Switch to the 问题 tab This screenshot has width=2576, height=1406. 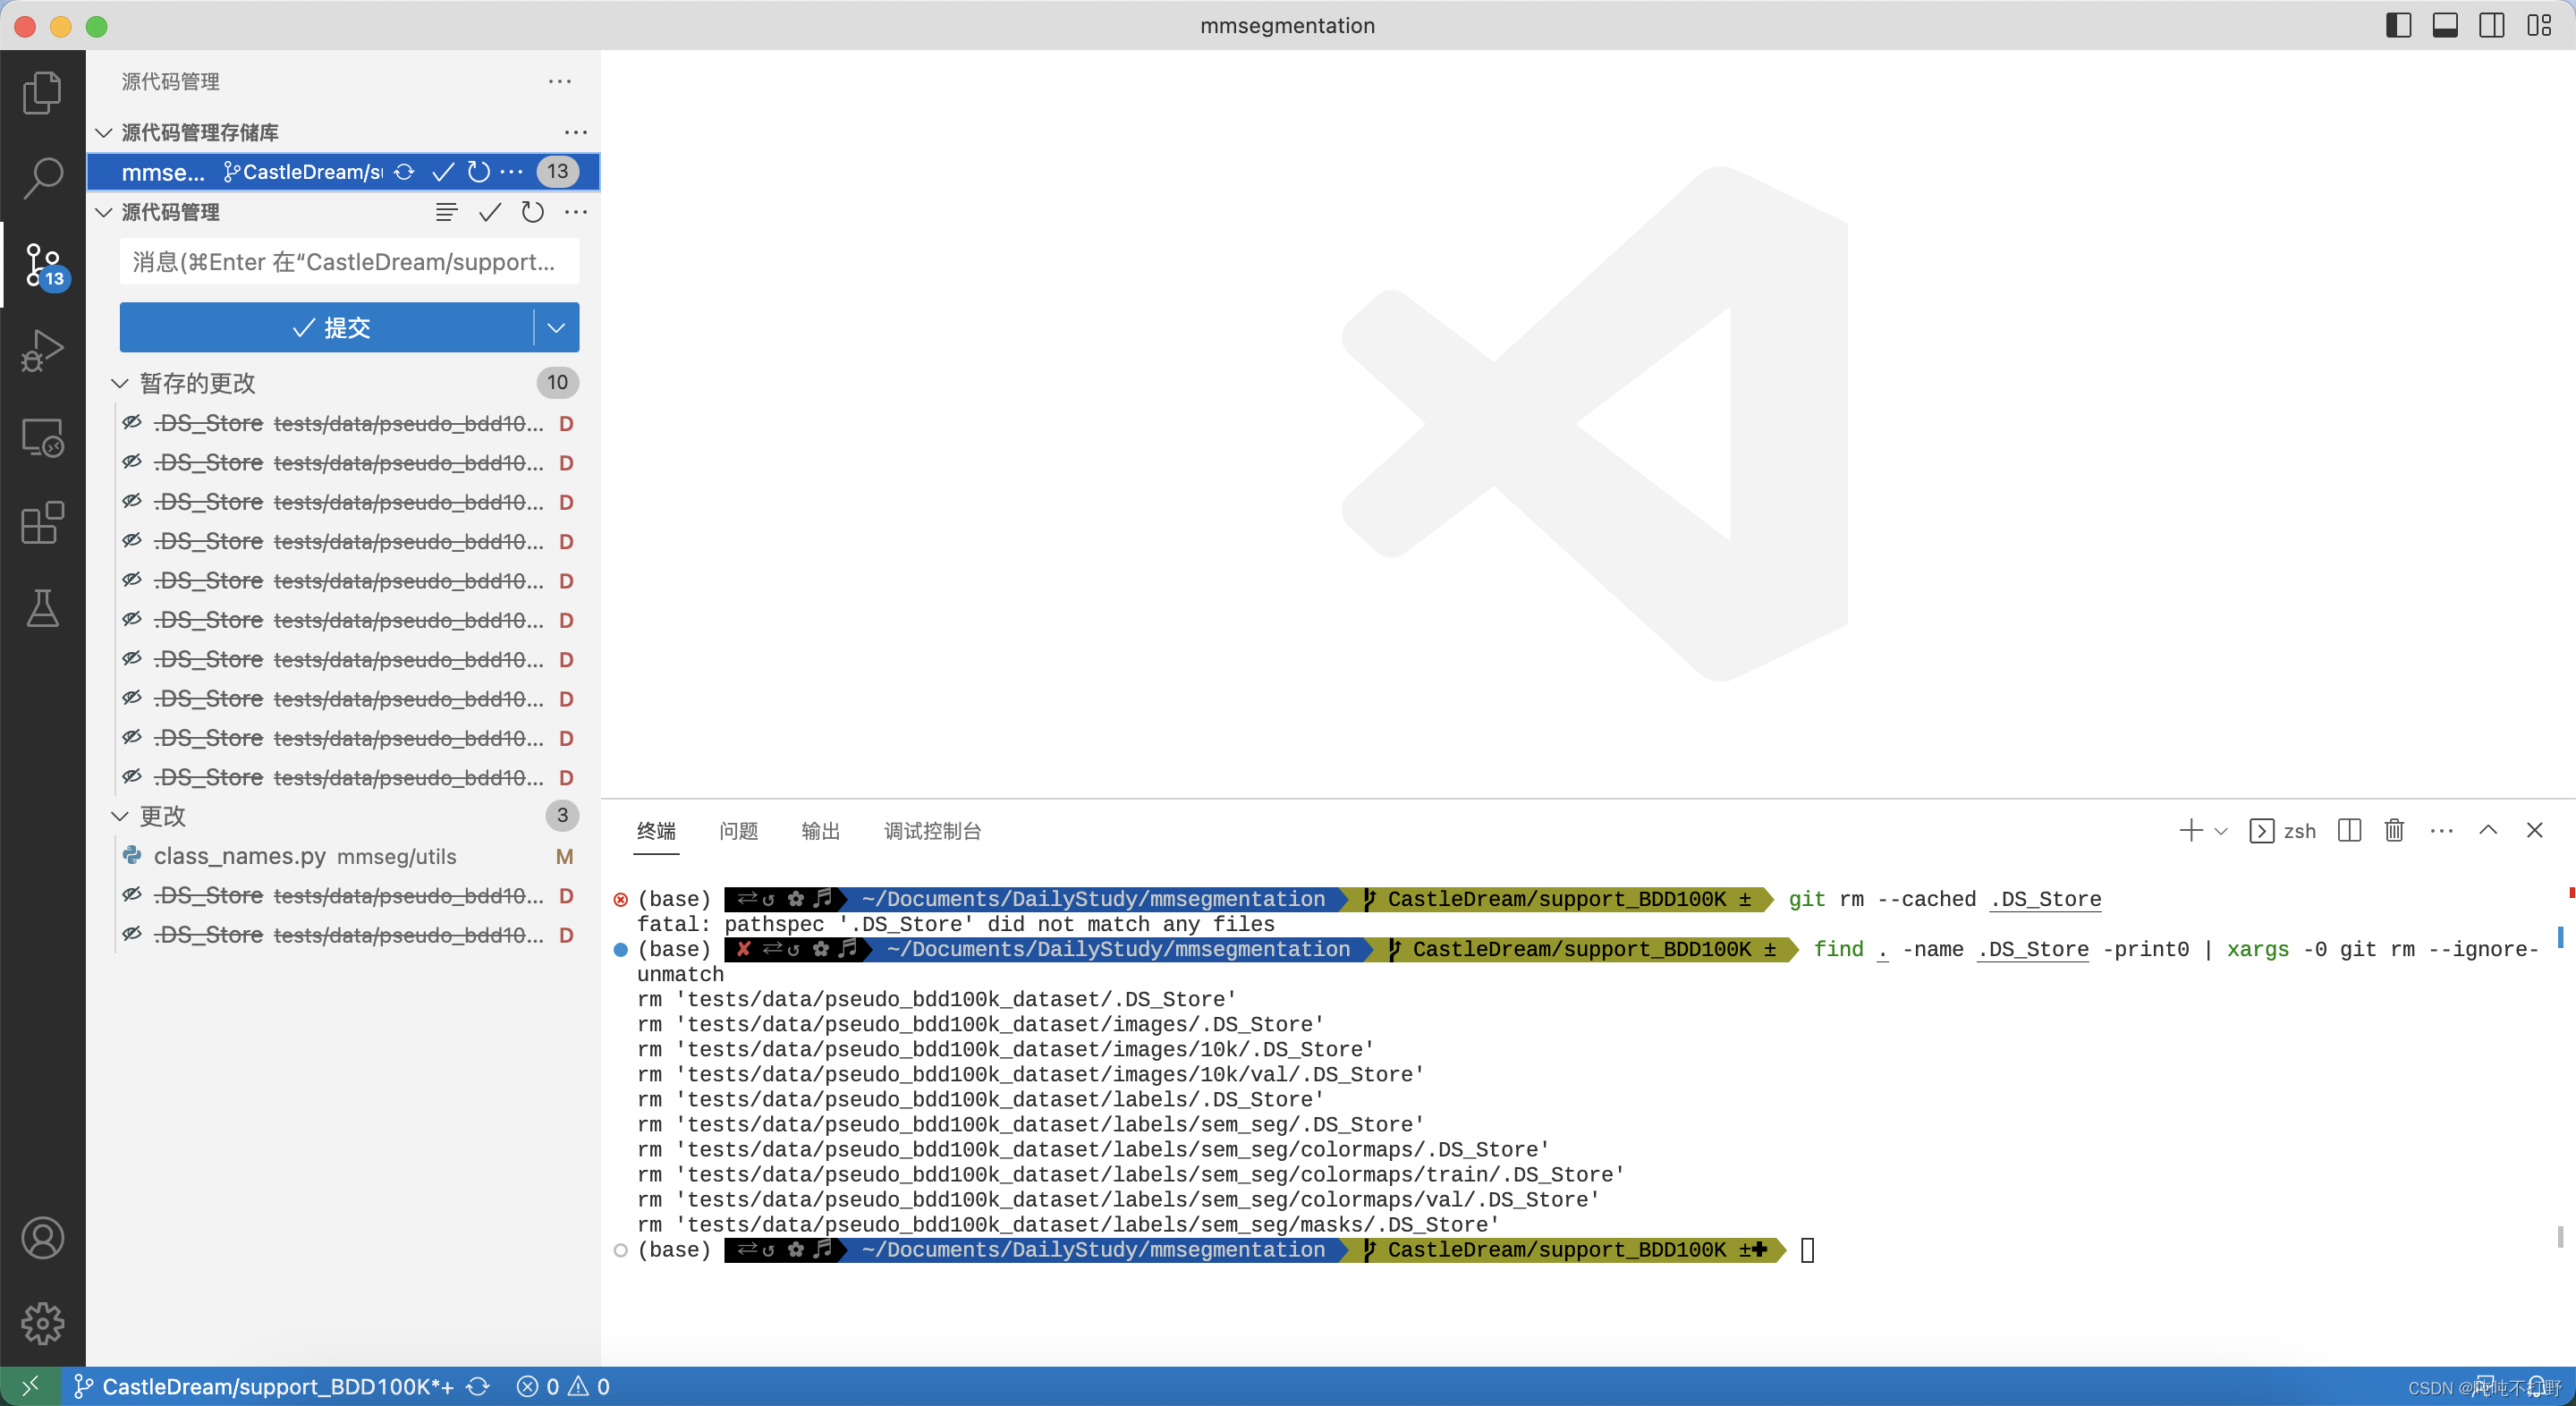[739, 830]
